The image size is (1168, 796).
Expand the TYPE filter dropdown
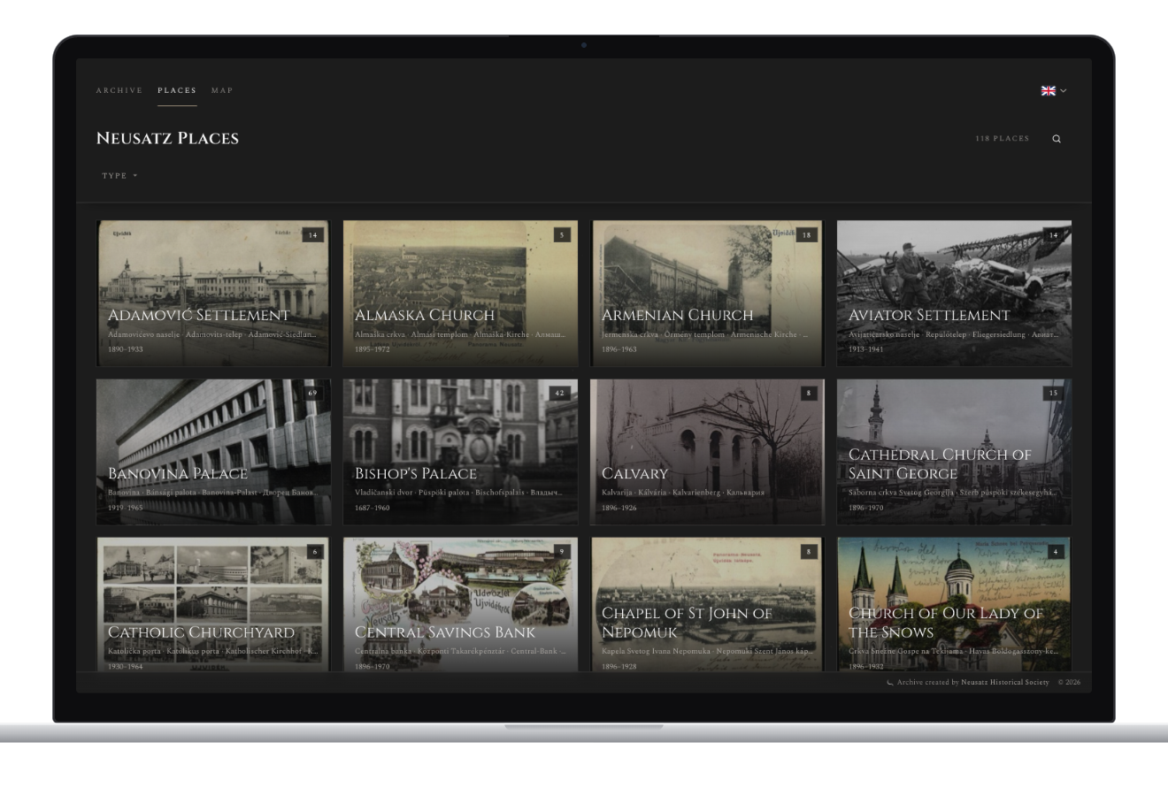[x=119, y=176]
